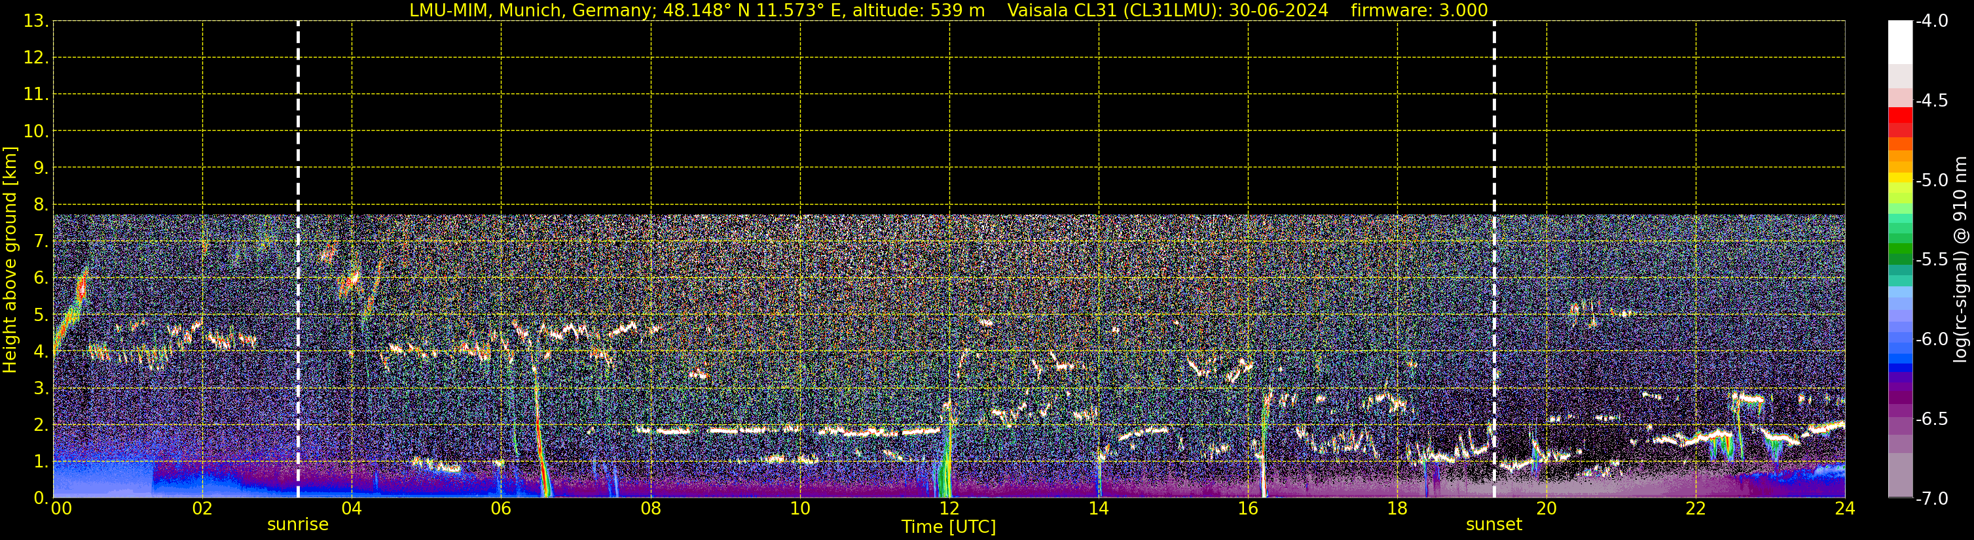Click the time axis tick '24'

coord(1844,509)
